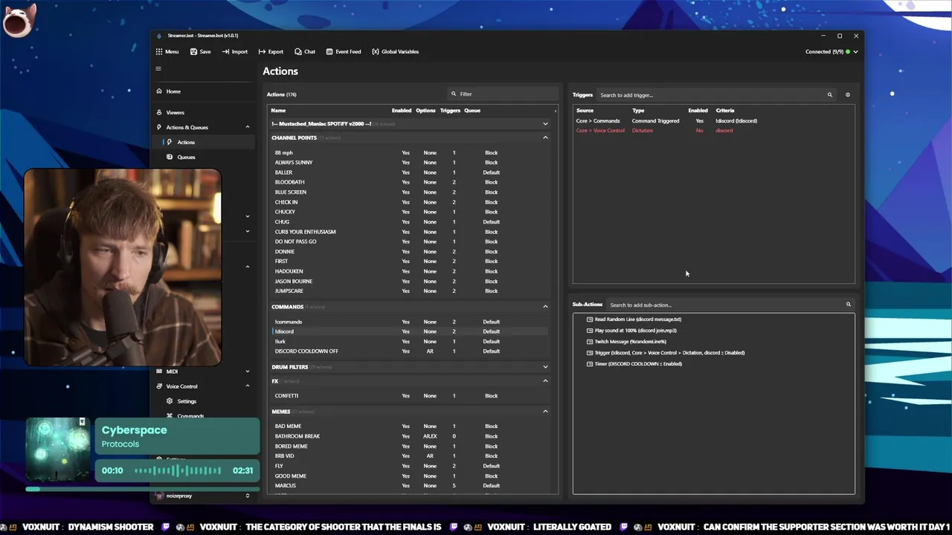Select the !discord action row
Screen dimensions: 952x535
(x=409, y=331)
